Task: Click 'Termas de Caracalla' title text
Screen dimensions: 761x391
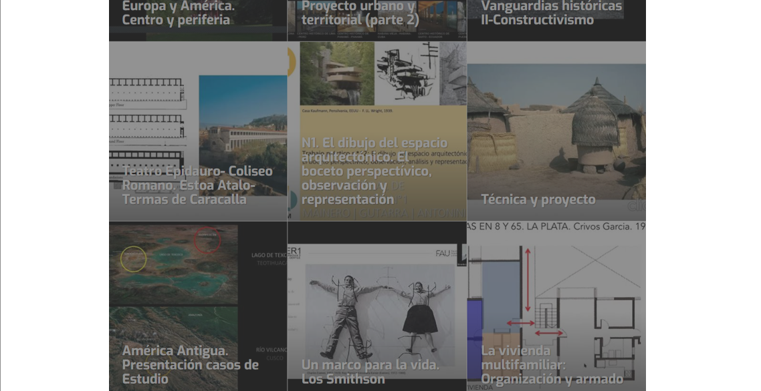Action: (185, 200)
